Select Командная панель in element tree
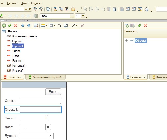 [25, 36]
